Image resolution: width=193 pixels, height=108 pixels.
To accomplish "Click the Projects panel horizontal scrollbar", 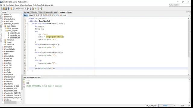I will coord(10,103).
